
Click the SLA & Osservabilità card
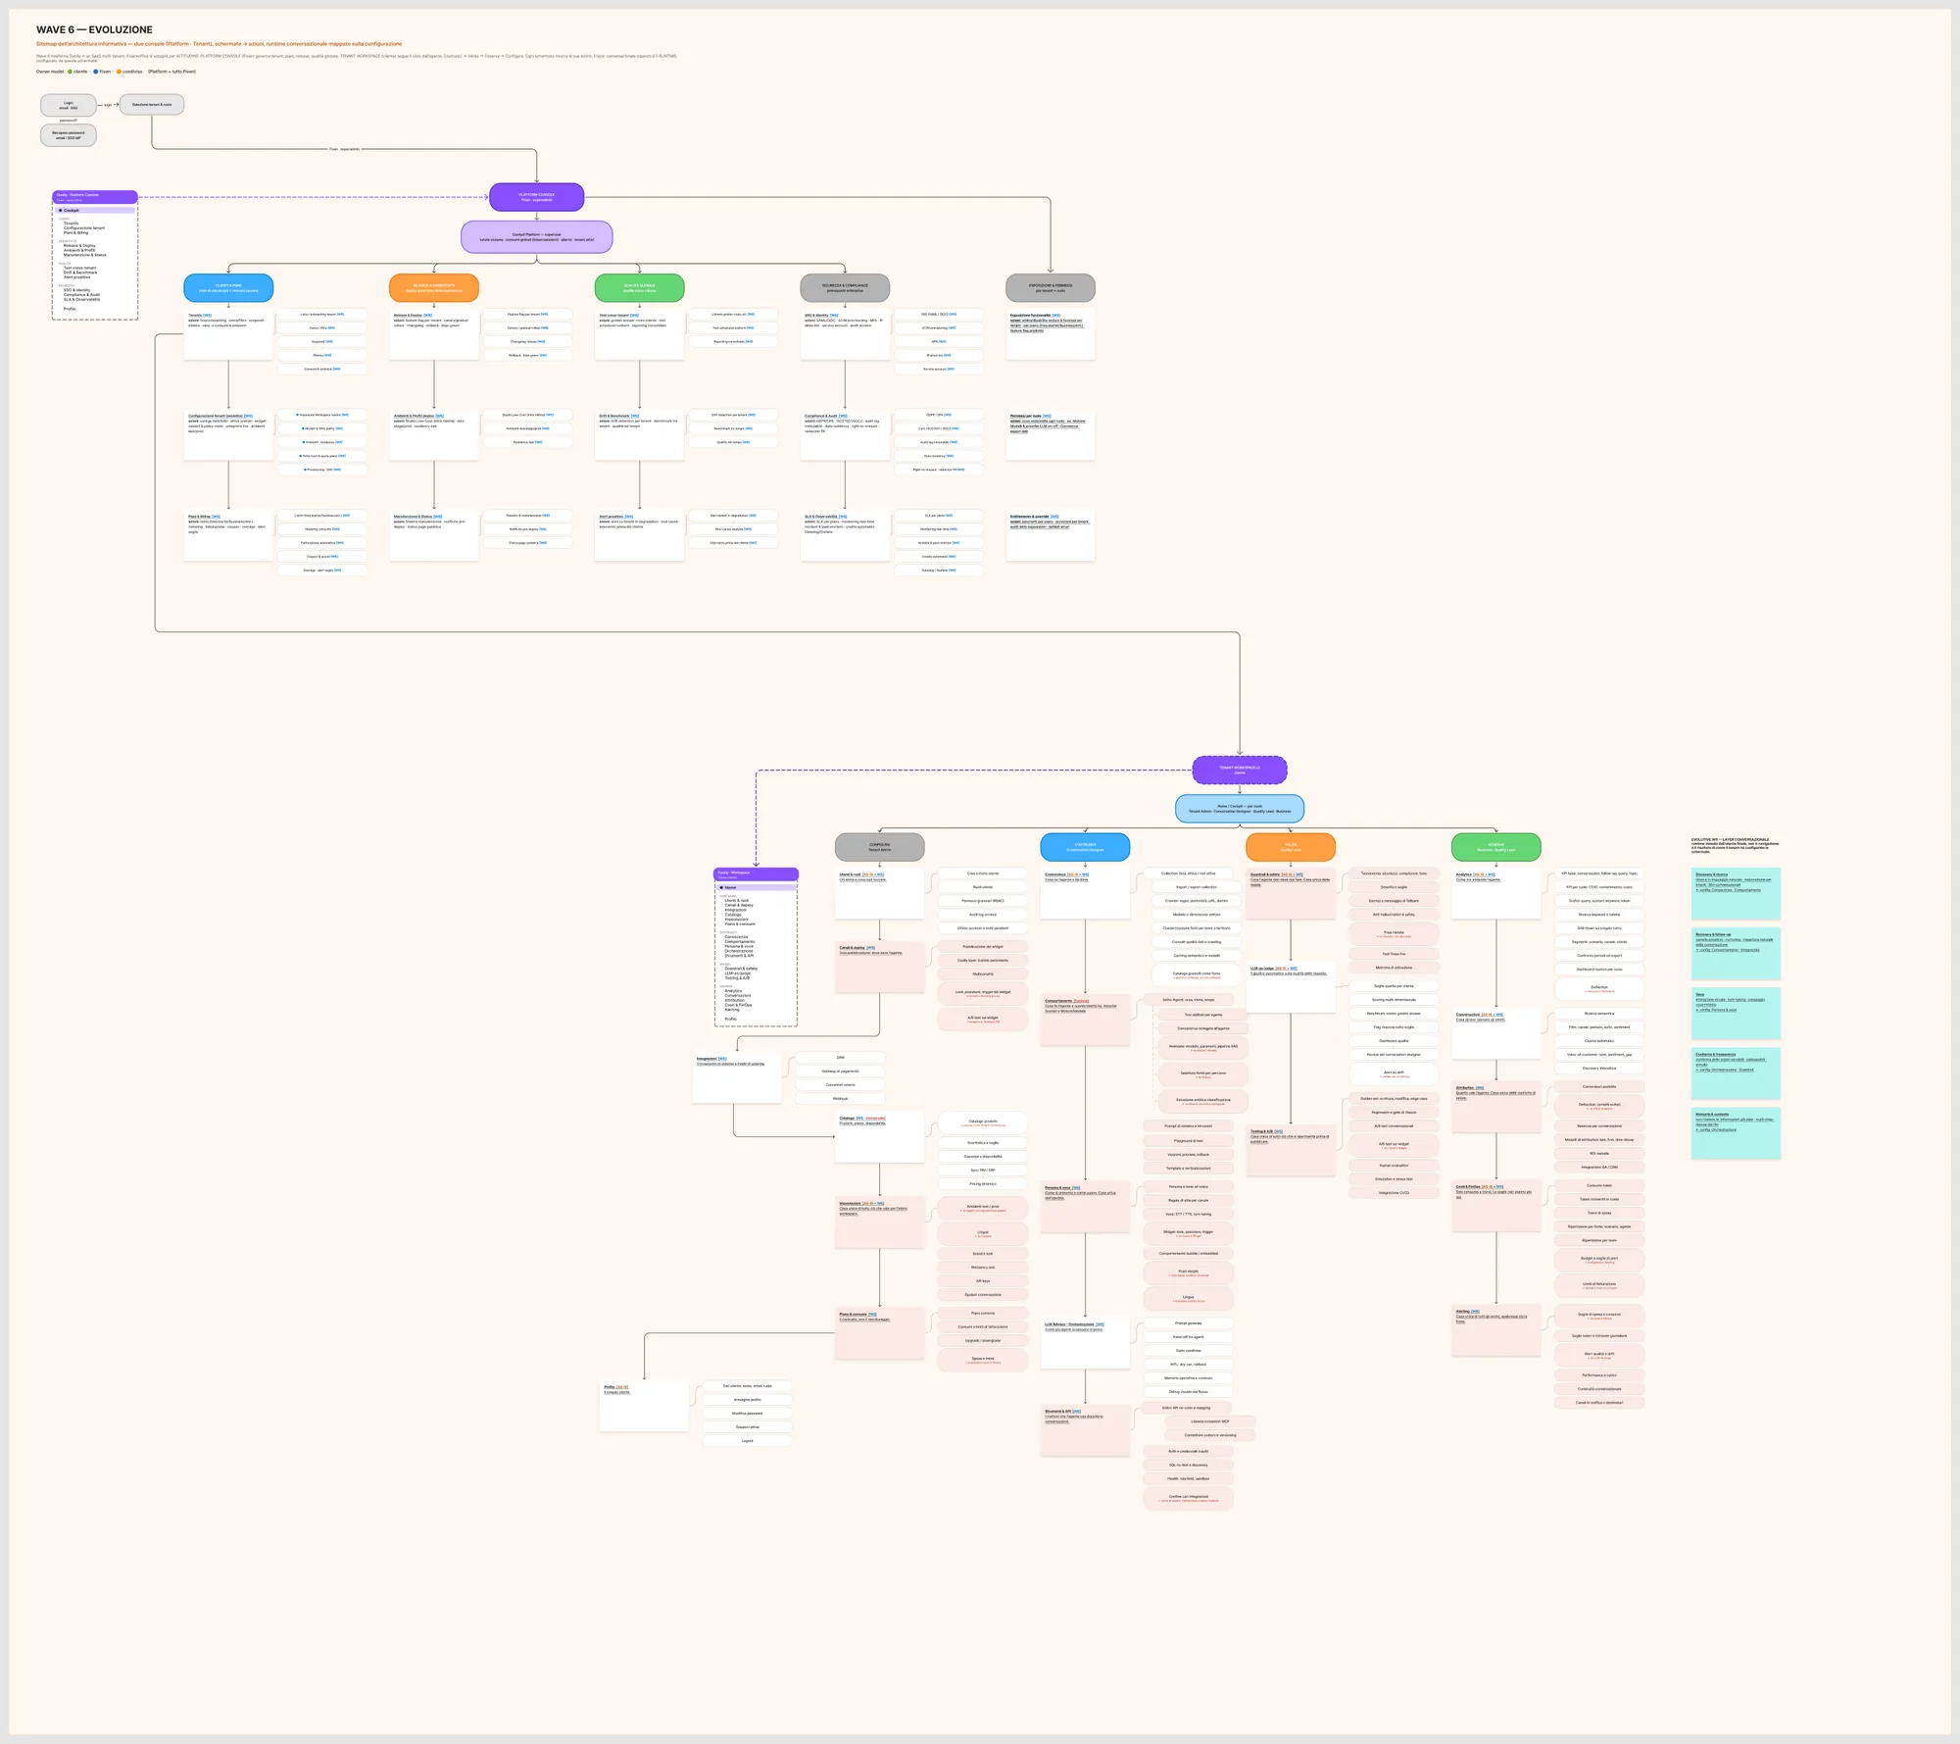click(845, 536)
